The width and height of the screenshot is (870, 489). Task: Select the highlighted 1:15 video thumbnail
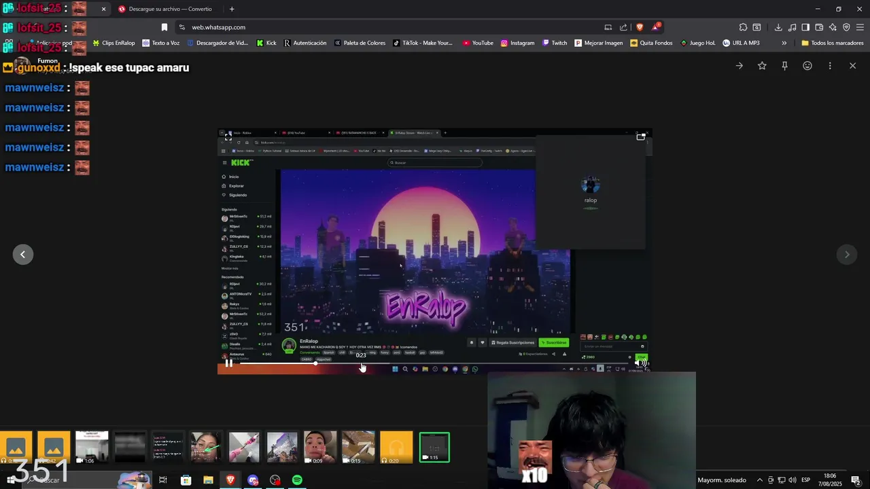click(434, 447)
